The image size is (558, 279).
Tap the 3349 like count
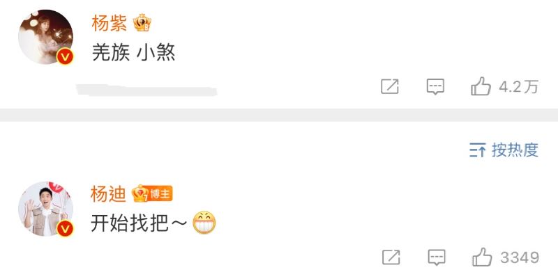[520, 257]
